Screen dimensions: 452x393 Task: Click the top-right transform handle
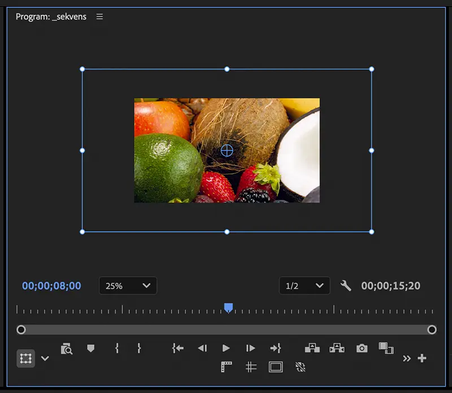372,69
